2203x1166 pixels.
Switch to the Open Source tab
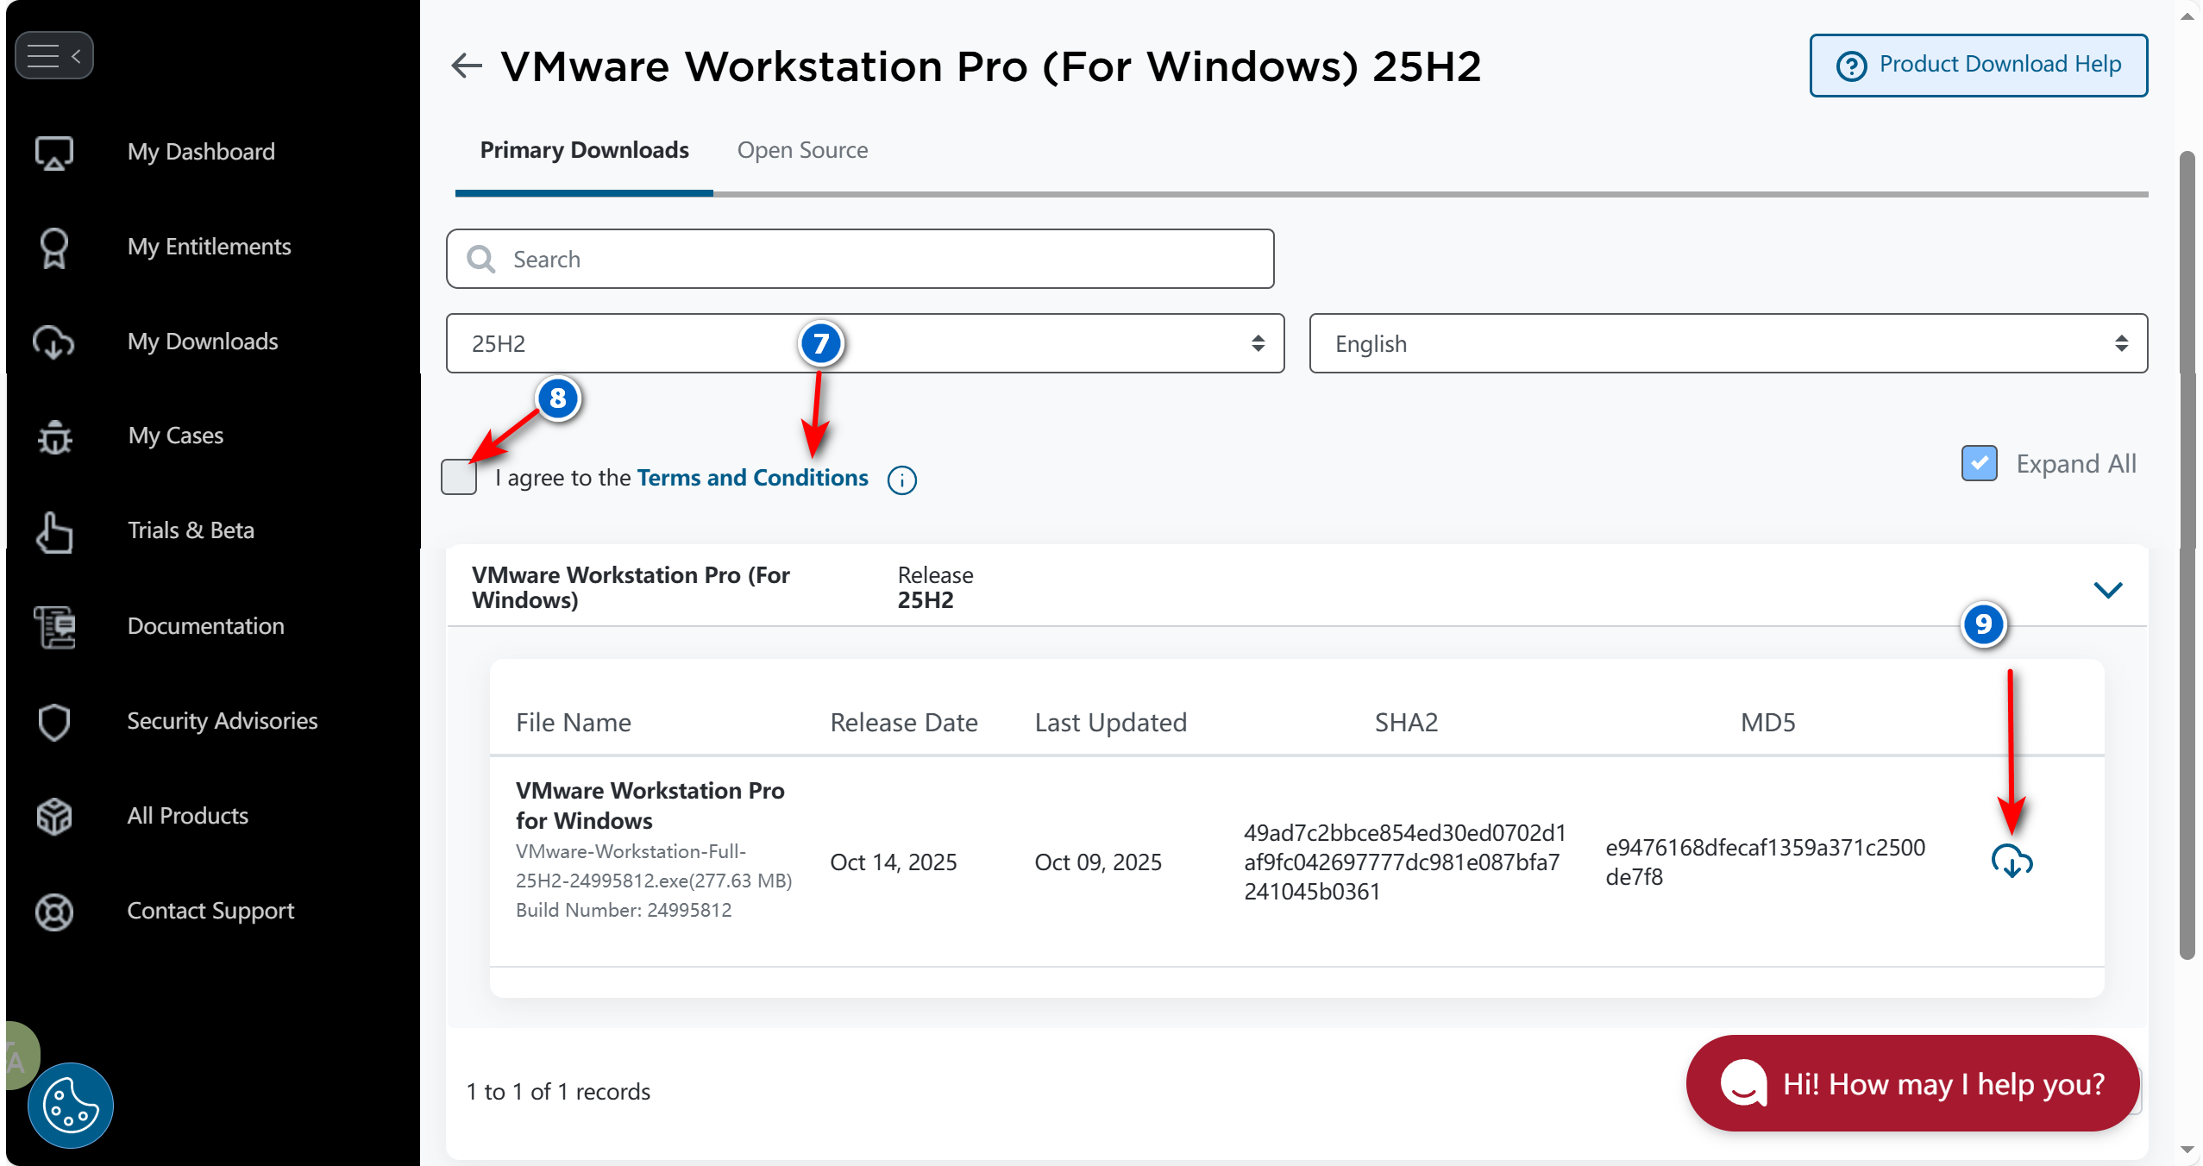click(801, 150)
